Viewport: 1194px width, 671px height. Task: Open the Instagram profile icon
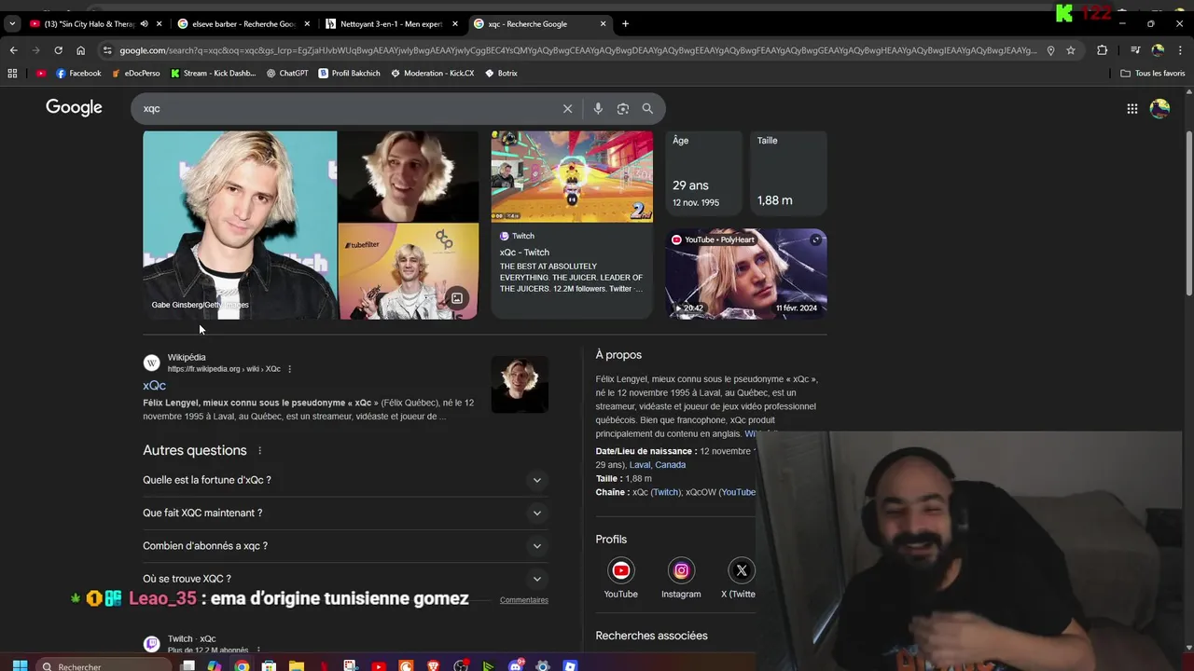coord(681,570)
